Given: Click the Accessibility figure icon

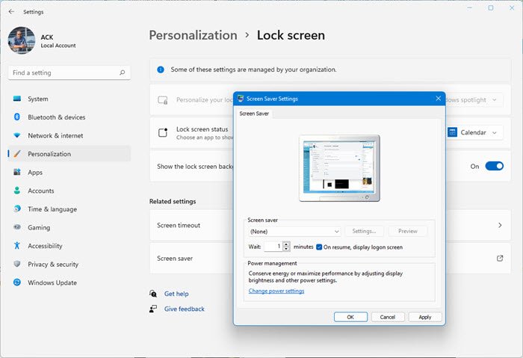Looking at the screenshot, I should coord(17,246).
